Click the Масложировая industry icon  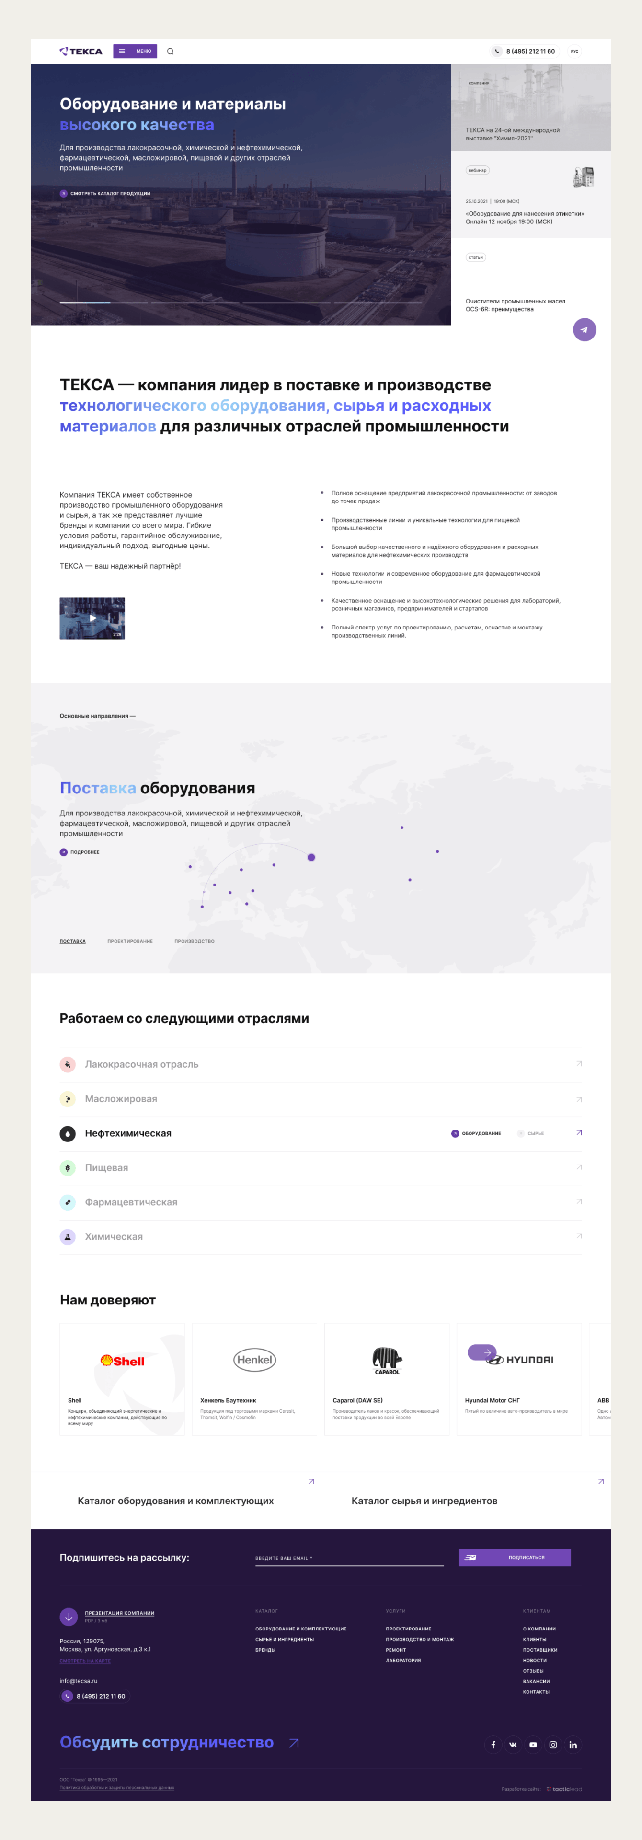(x=68, y=1098)
